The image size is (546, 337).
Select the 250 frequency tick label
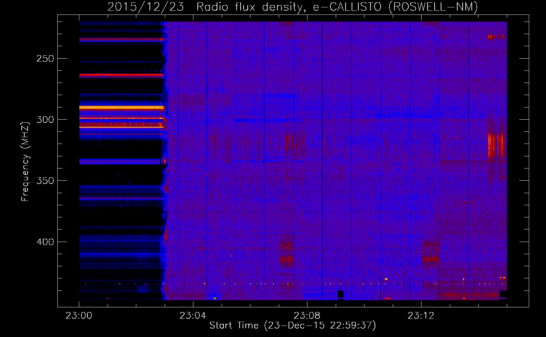pyautogui.click(x=45, y=59)
